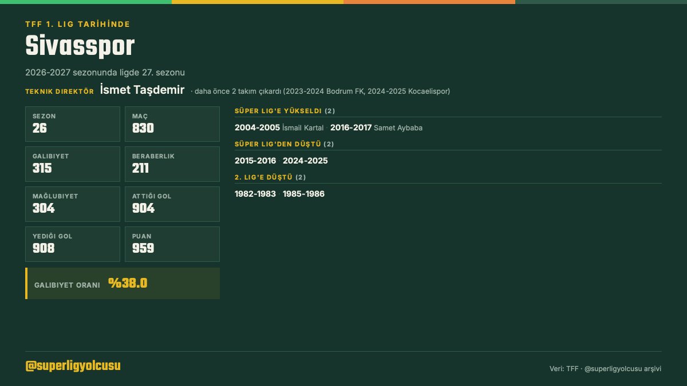Select coach name İsmet Taşdemir

coord(142,90)
